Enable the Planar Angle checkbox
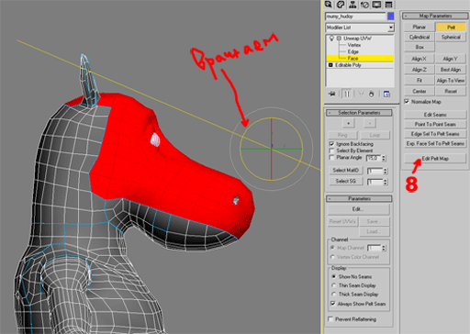470x334 pixels. point(331,157)
